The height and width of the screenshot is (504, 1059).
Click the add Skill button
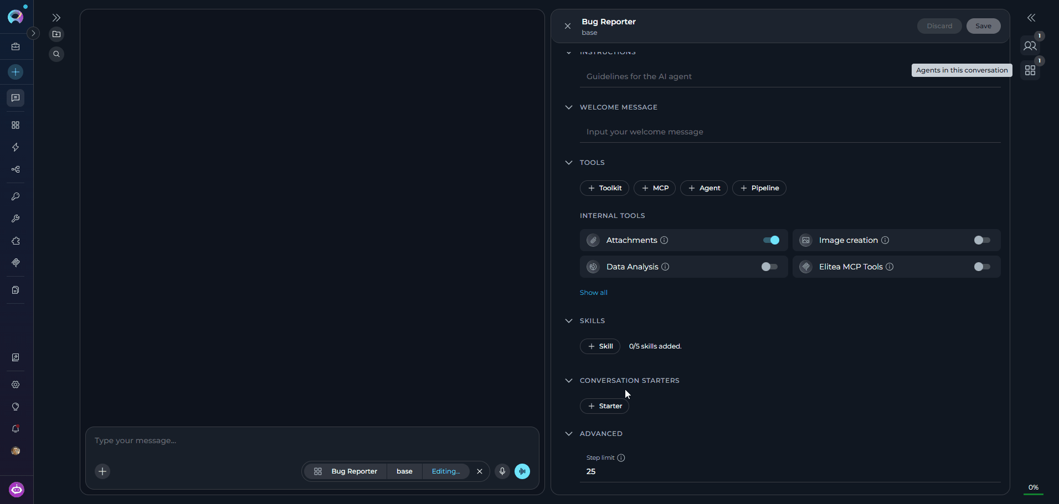point(600,346)
